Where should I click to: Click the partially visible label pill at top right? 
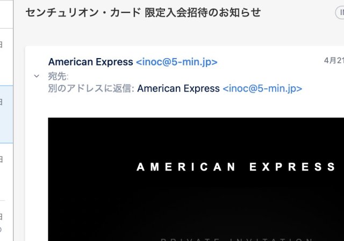point(340,13)
